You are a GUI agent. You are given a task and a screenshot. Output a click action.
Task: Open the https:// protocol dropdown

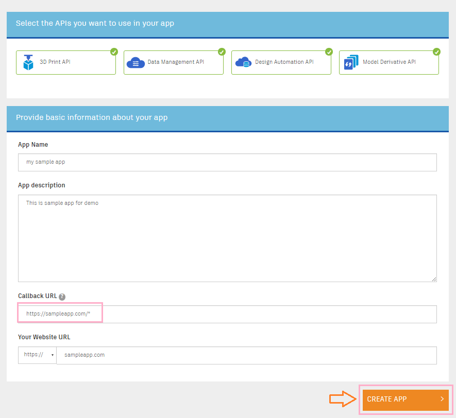[x=37, y=355]
